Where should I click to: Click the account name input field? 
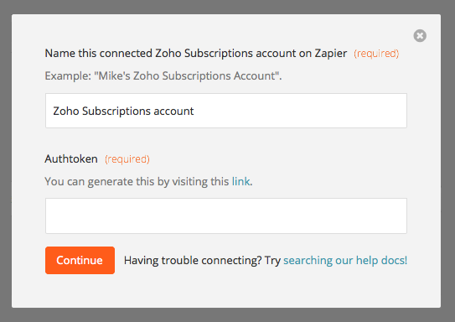pyautogui.click(x=226, y=111)
